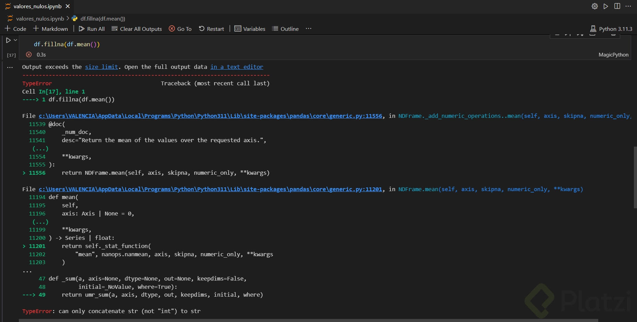Image resolution: width=637 pixels, height=322 pixels.
Task: Click the Run play icon in the editor title bar
Action: (x=606, y=6)
